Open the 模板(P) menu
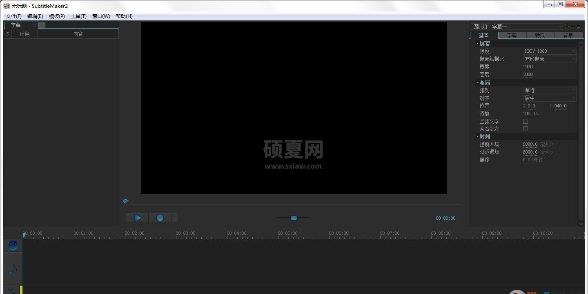Image resolution: width=588 pixels, height=294 pixels. coord(57,16)
